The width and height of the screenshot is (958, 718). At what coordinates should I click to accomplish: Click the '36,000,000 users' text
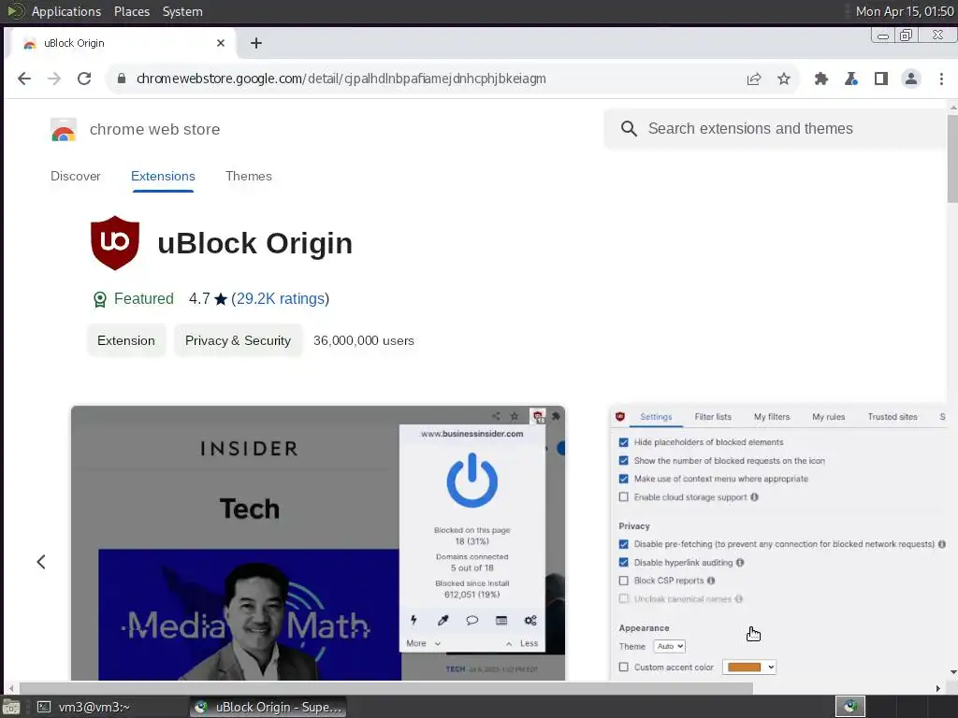click(x=364, y=340)
